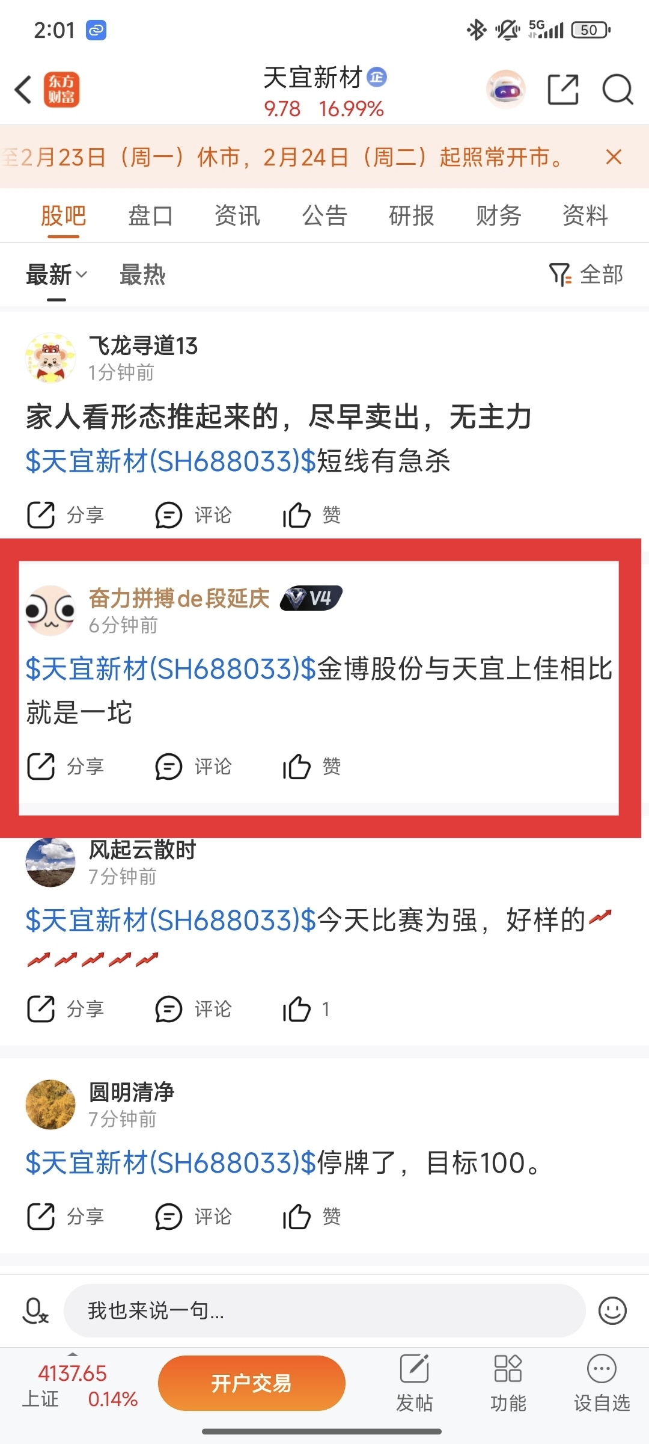This screenshot has width=649, height=1444.
Task: Dismiss the market holiday notice banner
Action: click(x=614, y=157)
